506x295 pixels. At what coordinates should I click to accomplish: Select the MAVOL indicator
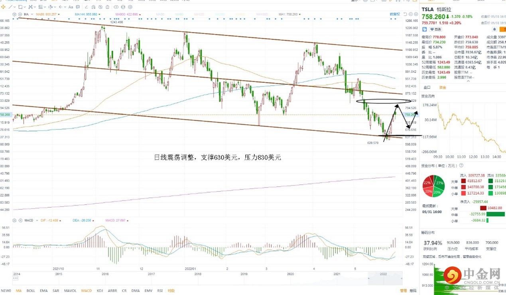[x=70, y=291]
